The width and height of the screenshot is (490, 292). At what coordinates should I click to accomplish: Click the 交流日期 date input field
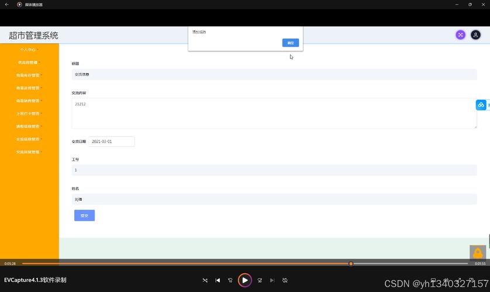point(111,141)
